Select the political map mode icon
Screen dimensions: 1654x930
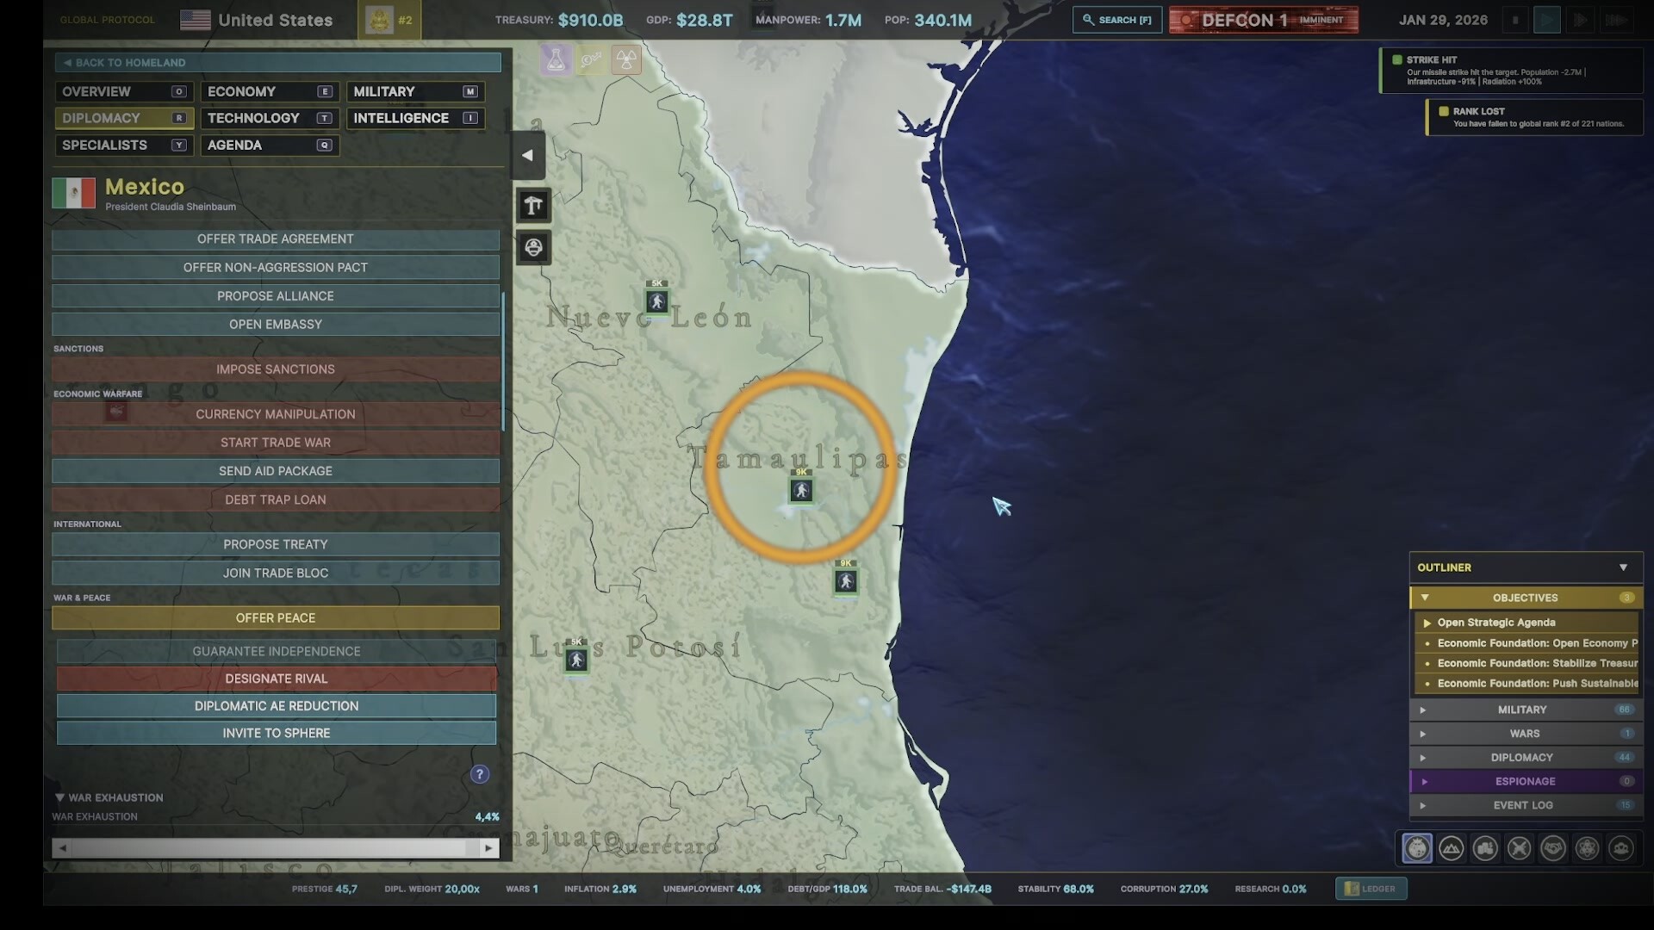(x=1417, y=848)
